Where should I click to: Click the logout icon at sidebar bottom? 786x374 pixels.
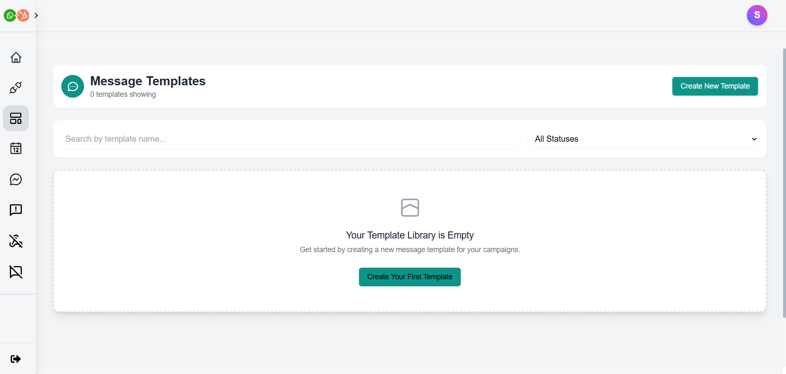16,359
